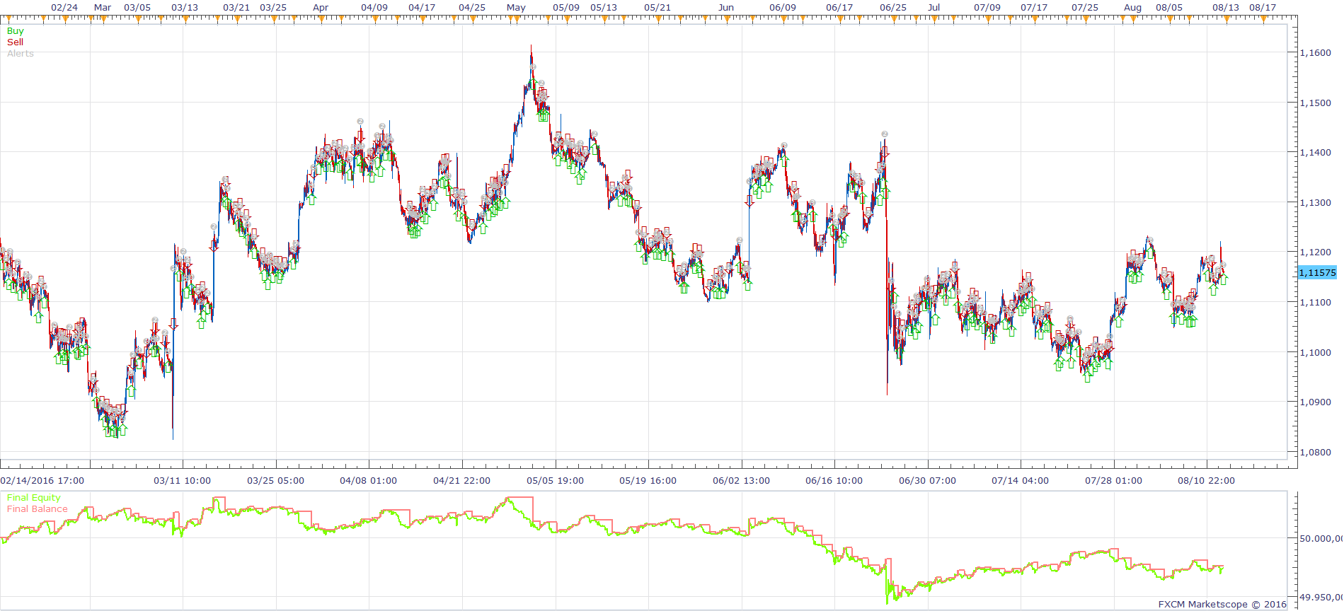Click orange marker beneath the Aug label

[x=1132, y=19]
